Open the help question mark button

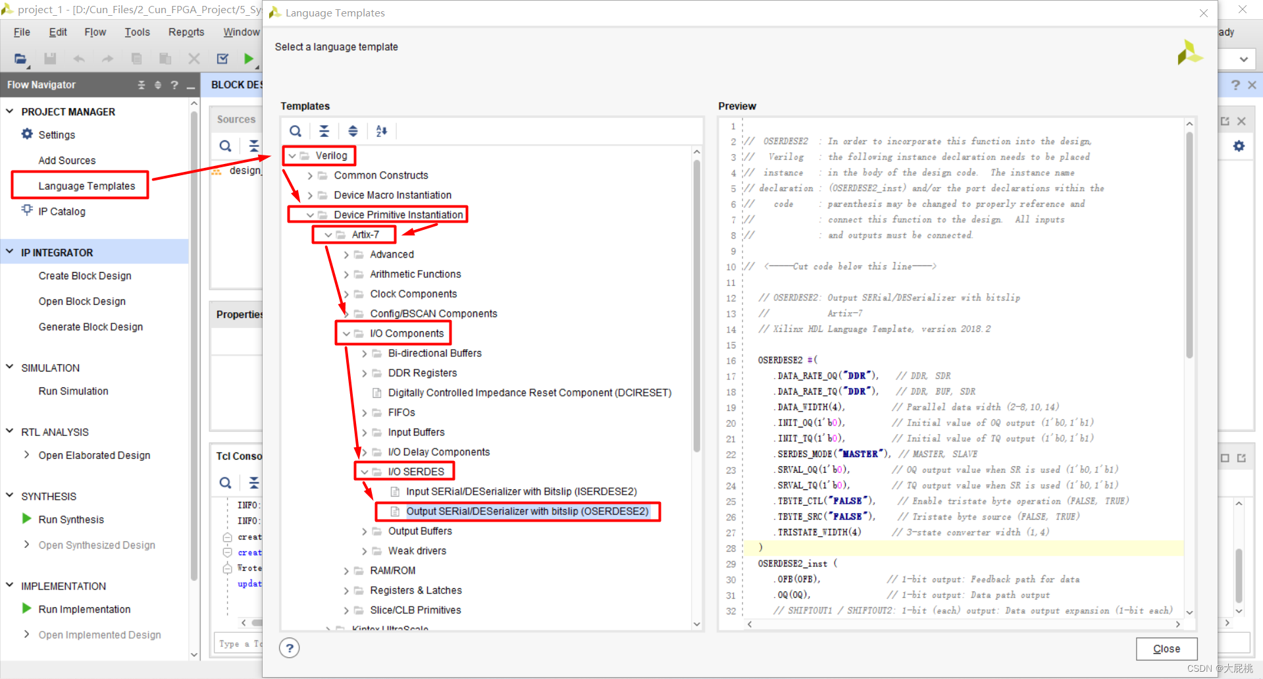[x=290, y=648]
